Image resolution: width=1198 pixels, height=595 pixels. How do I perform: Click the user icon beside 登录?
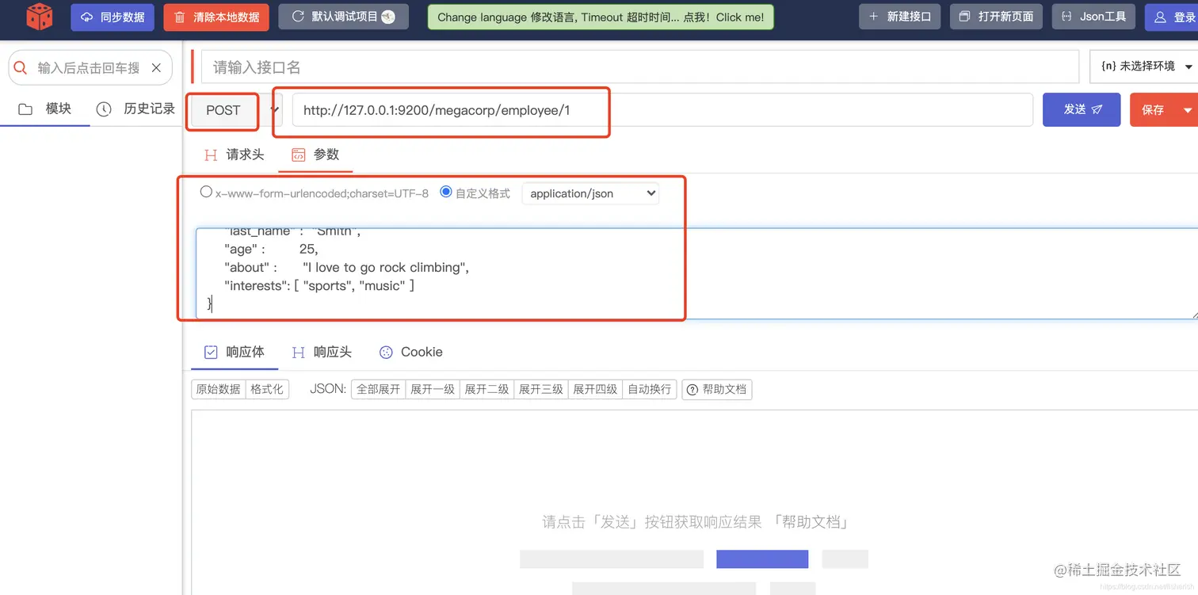tap(1160, 17)
